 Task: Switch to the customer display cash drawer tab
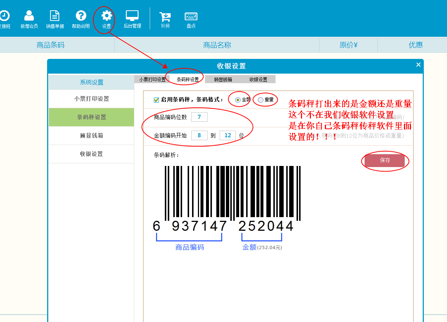[x=223, y=79]
